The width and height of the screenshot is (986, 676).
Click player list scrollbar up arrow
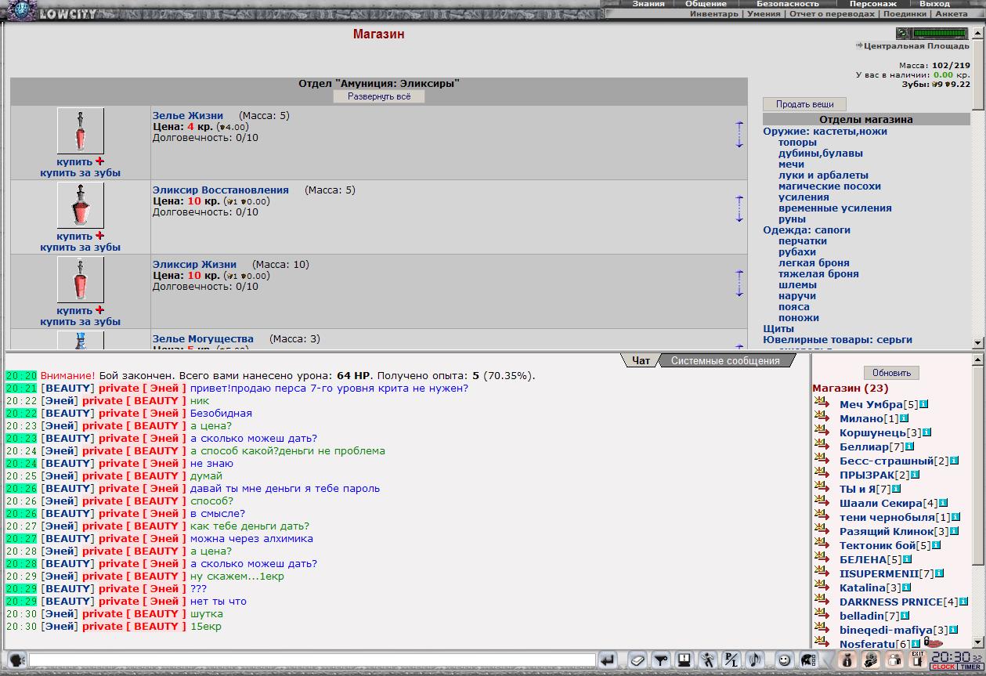(x=977, y=360)
